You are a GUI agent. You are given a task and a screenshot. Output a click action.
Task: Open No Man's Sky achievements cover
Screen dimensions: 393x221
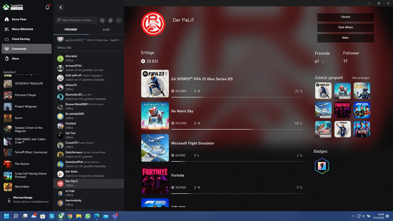coord(155,116)
